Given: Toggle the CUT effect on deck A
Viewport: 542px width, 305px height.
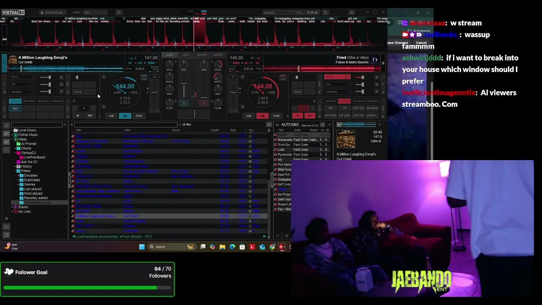Looking at the screenshot, I should (19, 84).
